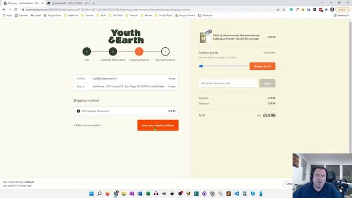
Task: Expand the Shopify Apps bookmarks folder
Action: 163,15
